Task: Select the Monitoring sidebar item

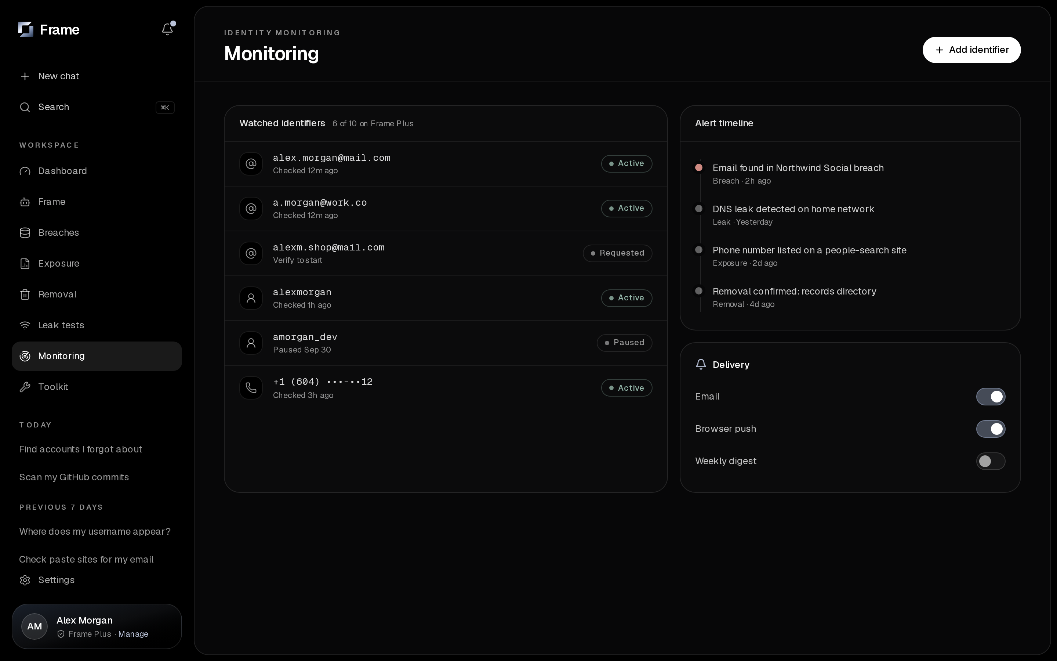Action: [x=97, y=356]
